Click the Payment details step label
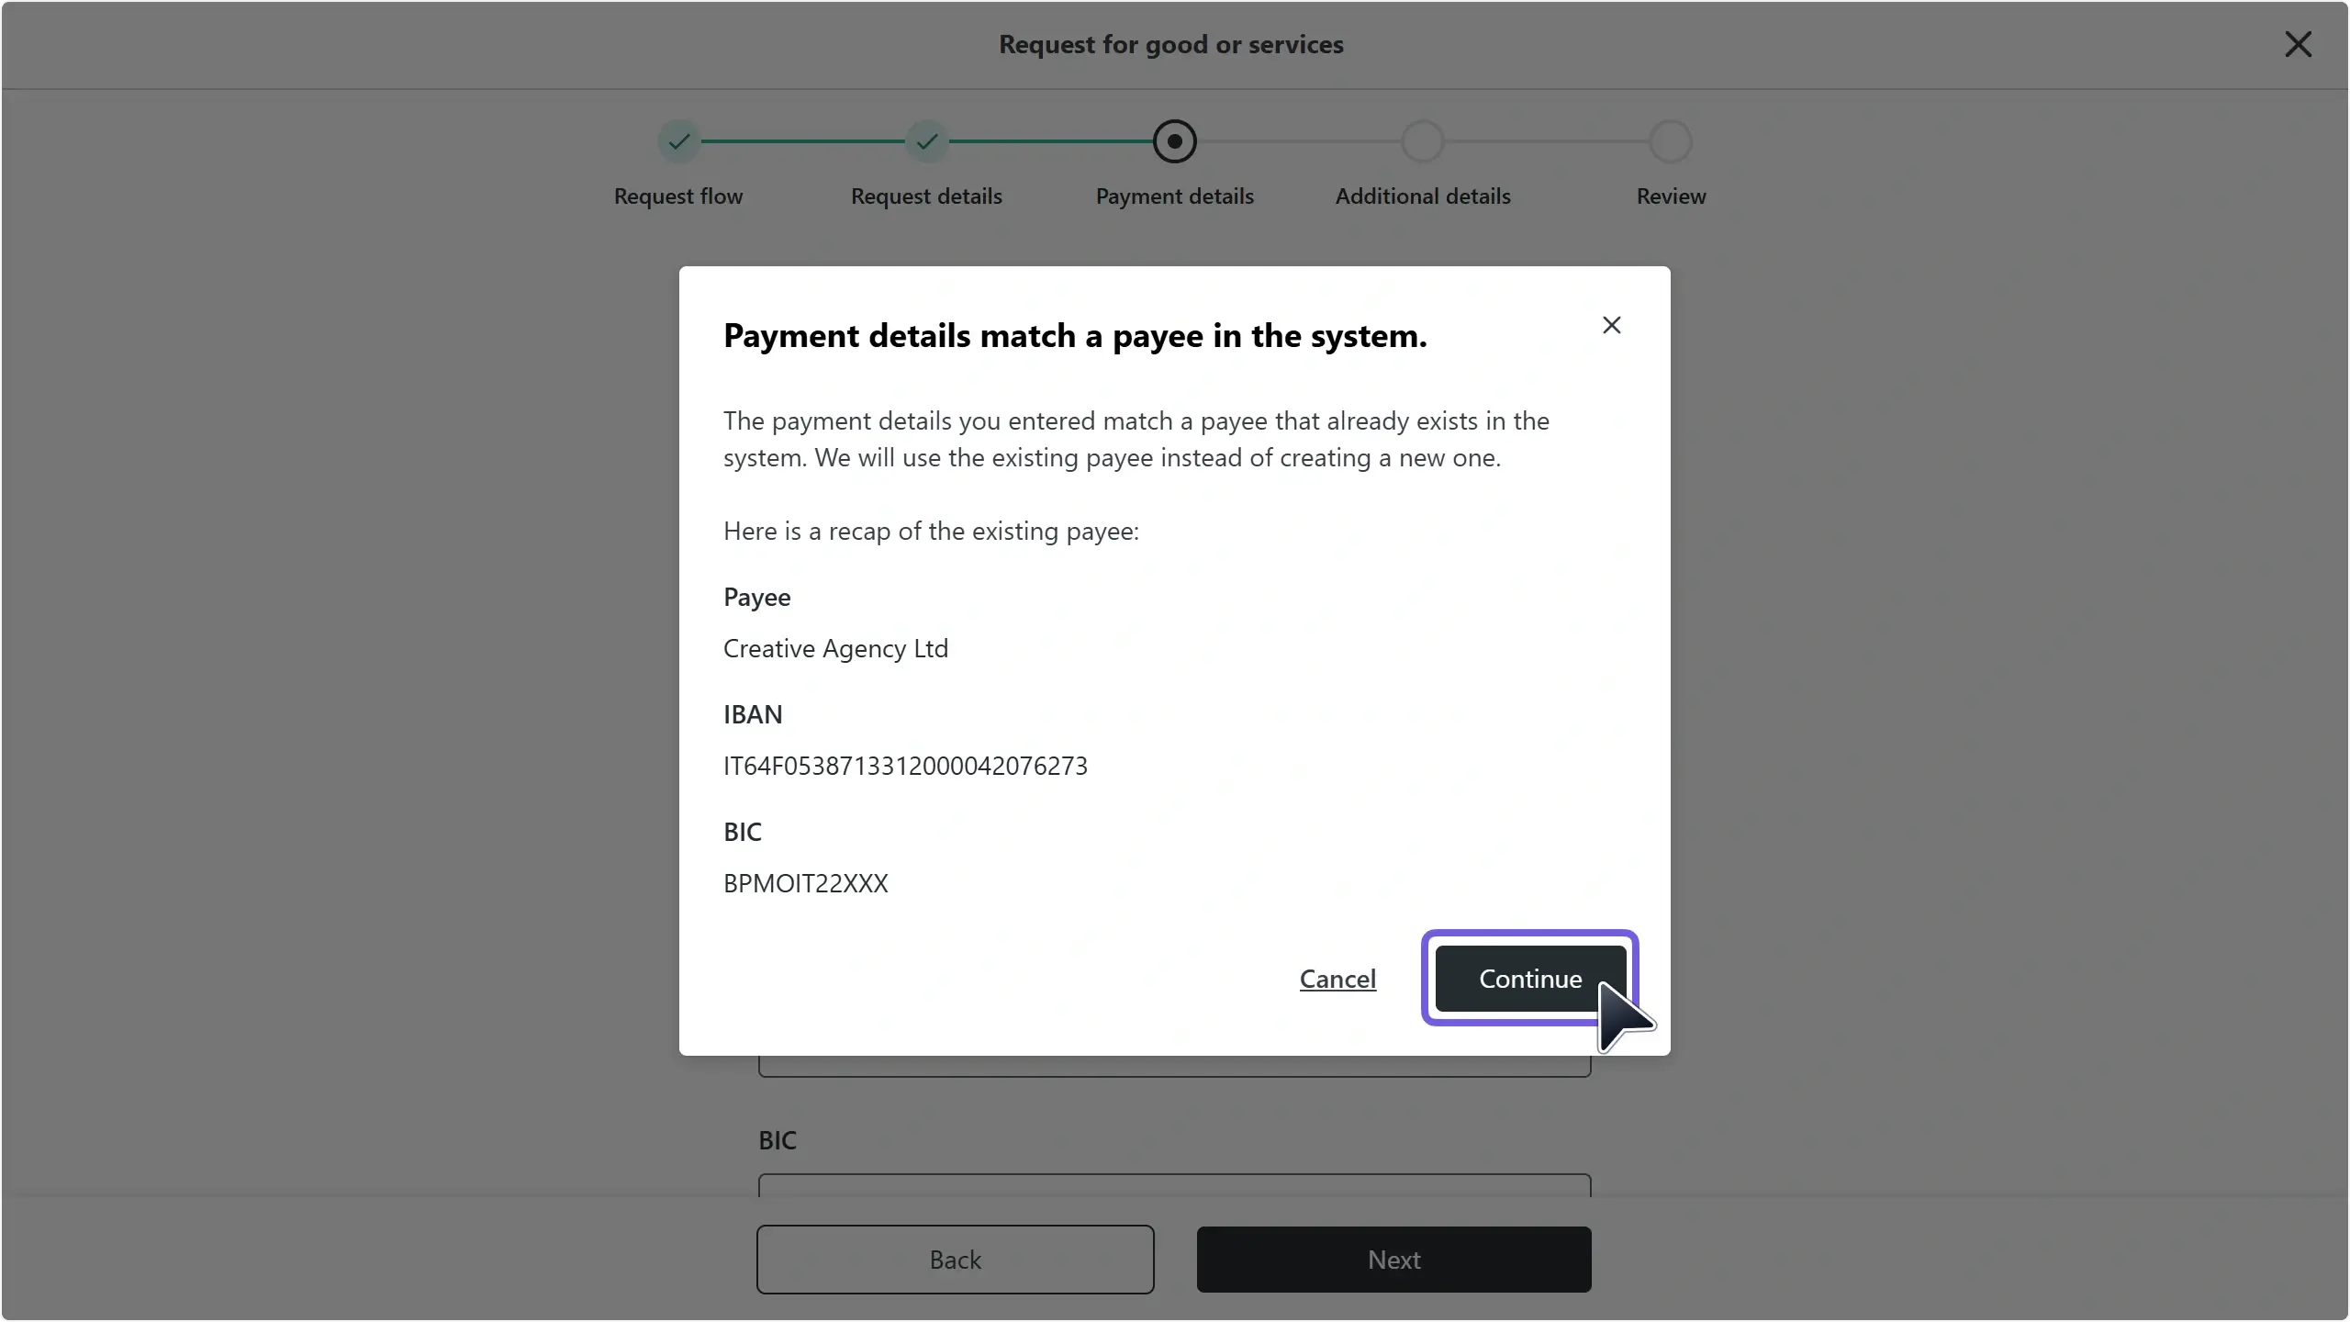This screenshot has height=1322, width=2350. [x=1175, y=196]
